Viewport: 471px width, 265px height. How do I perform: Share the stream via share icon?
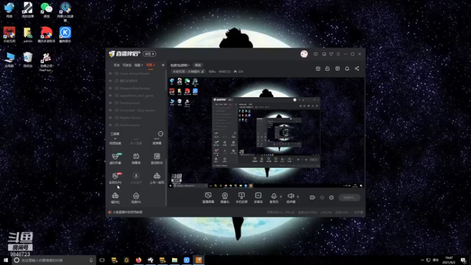[357, 68]
